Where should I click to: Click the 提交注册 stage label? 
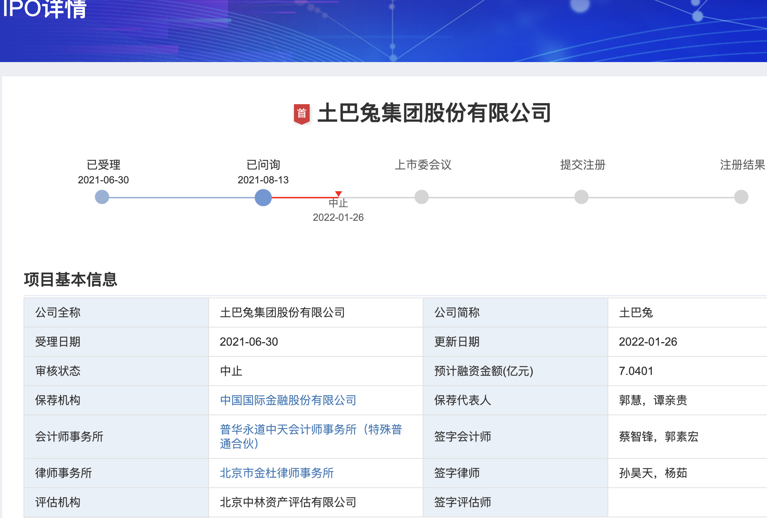point(583,165)
